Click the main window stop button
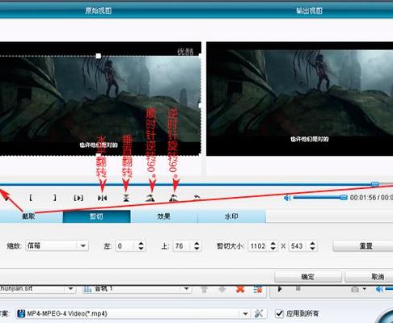Screen dimensions: 393x323 [298, 288]
